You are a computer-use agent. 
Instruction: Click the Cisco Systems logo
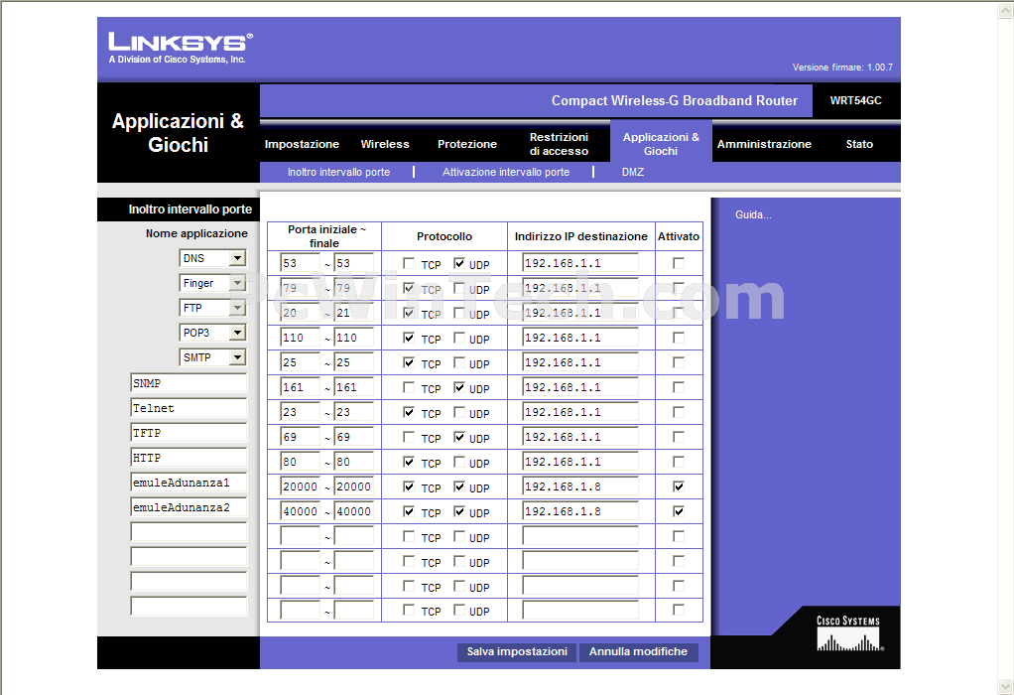click(849, 632)
